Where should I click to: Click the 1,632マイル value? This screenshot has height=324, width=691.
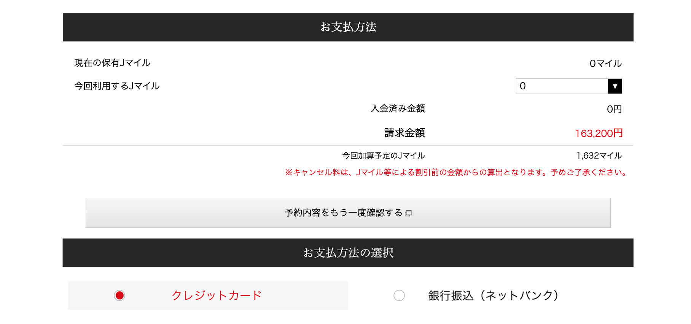[599, 156]
